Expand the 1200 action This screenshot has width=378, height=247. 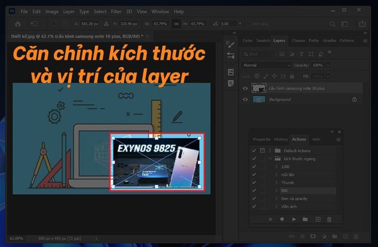pyautogui.click(x=276, y=166)
